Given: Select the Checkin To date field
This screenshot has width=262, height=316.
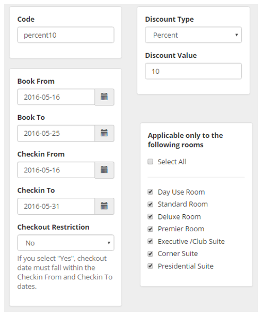Looking at the screenshot, I should (56, 206).
